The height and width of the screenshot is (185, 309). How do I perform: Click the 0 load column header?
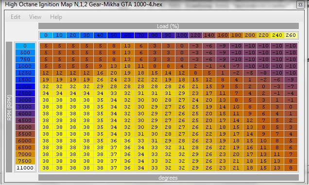click(x=46, y=35)
